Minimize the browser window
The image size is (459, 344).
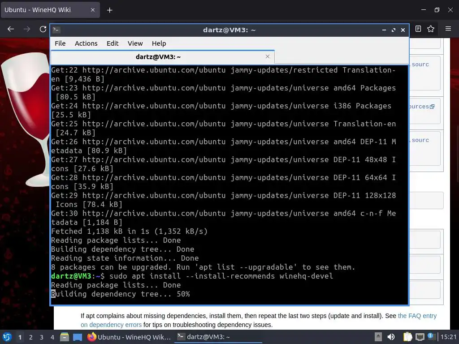424,10
